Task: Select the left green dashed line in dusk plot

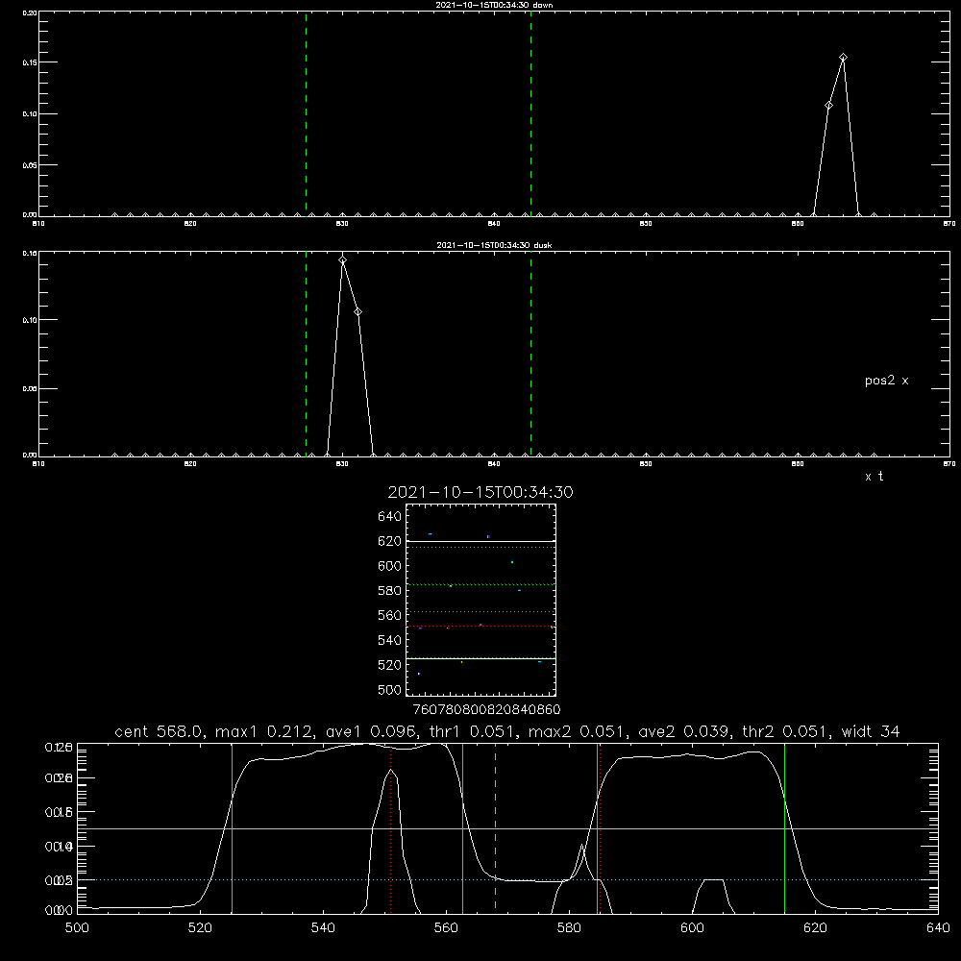Action: coord(306,354)
